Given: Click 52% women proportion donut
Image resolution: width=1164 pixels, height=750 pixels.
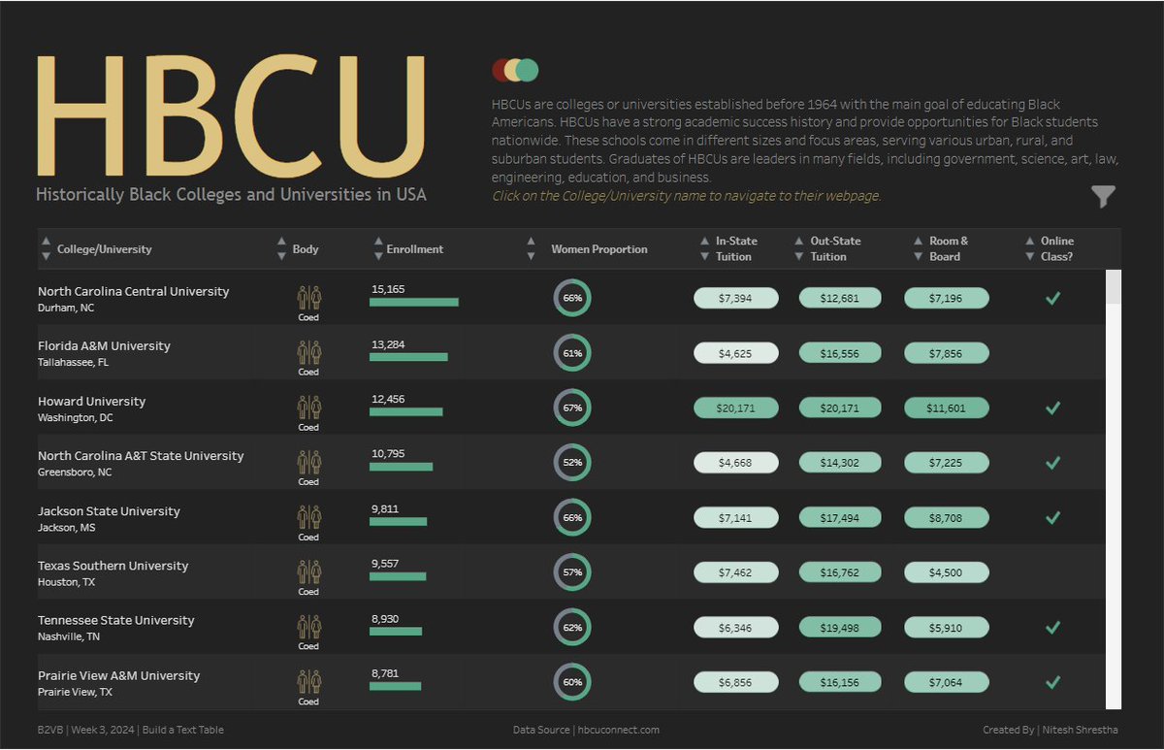Looking at the screenshot, I should click(x=572, y=463).
